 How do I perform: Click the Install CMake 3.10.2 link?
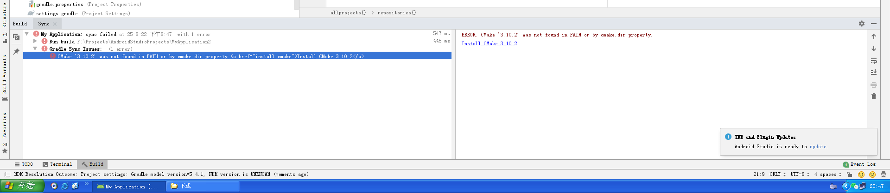(x=489, y=43)
